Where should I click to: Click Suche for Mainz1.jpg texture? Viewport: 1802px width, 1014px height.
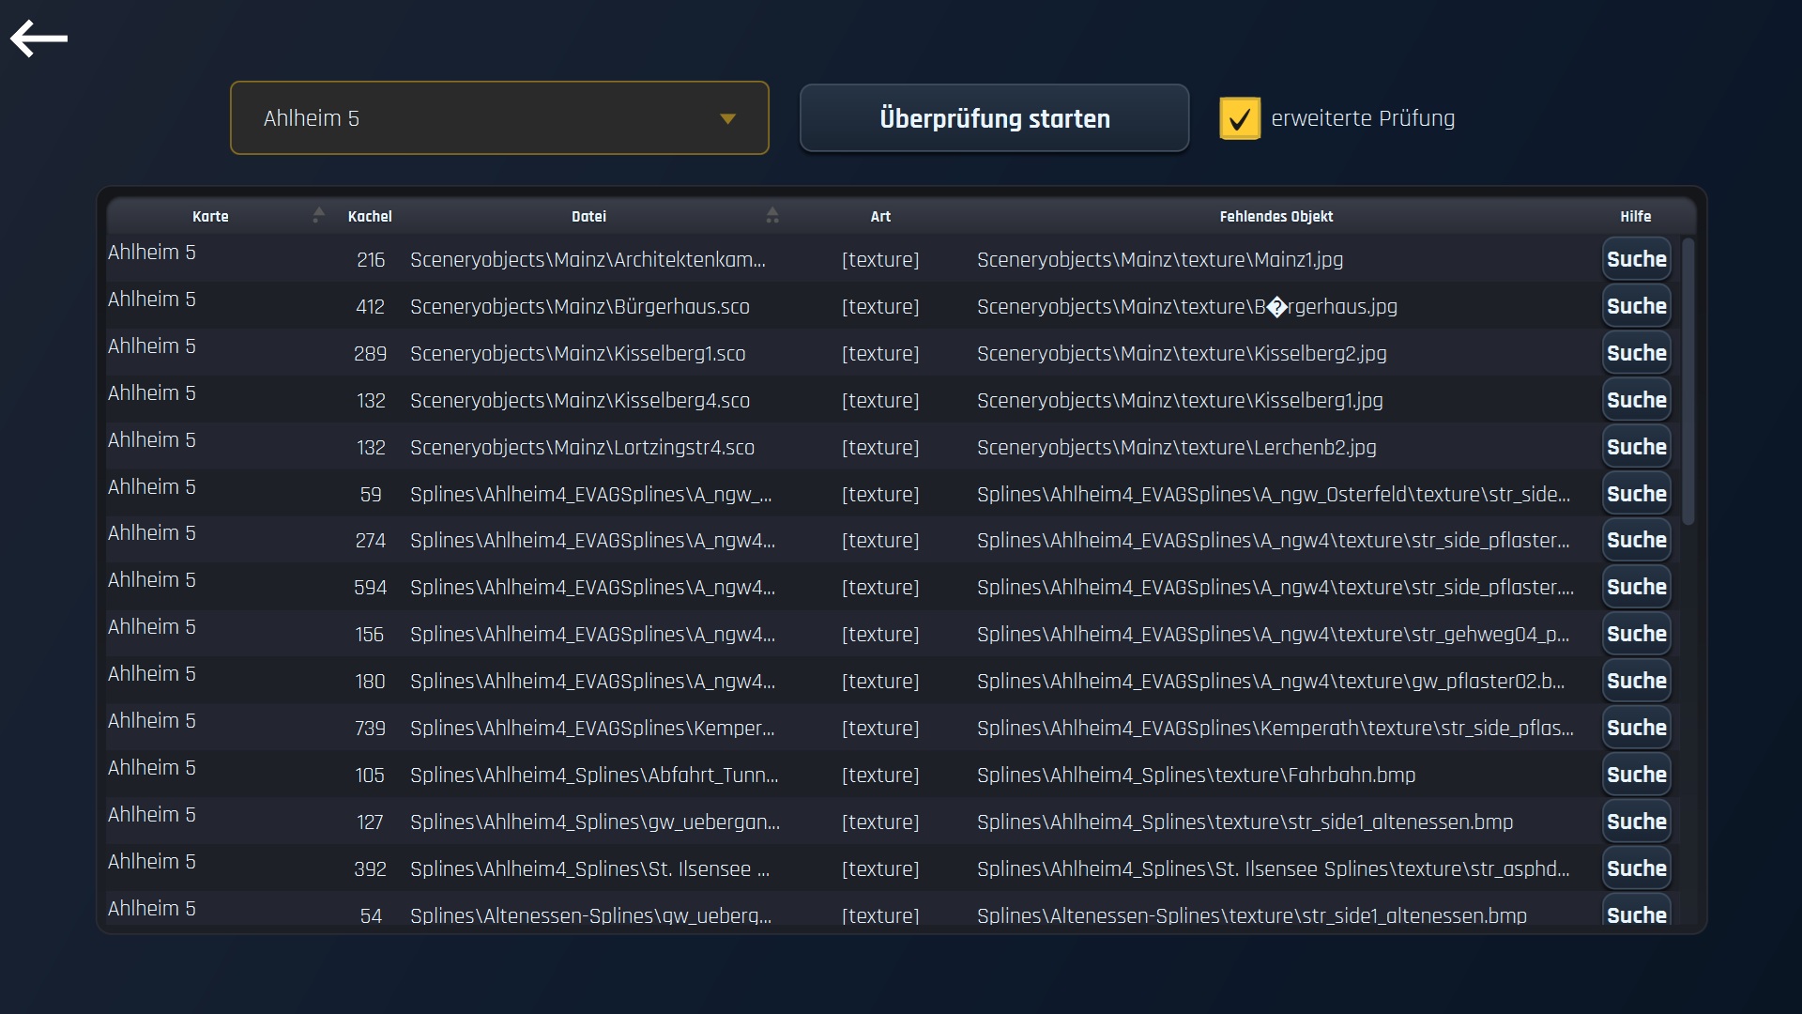click(1636, 260)
